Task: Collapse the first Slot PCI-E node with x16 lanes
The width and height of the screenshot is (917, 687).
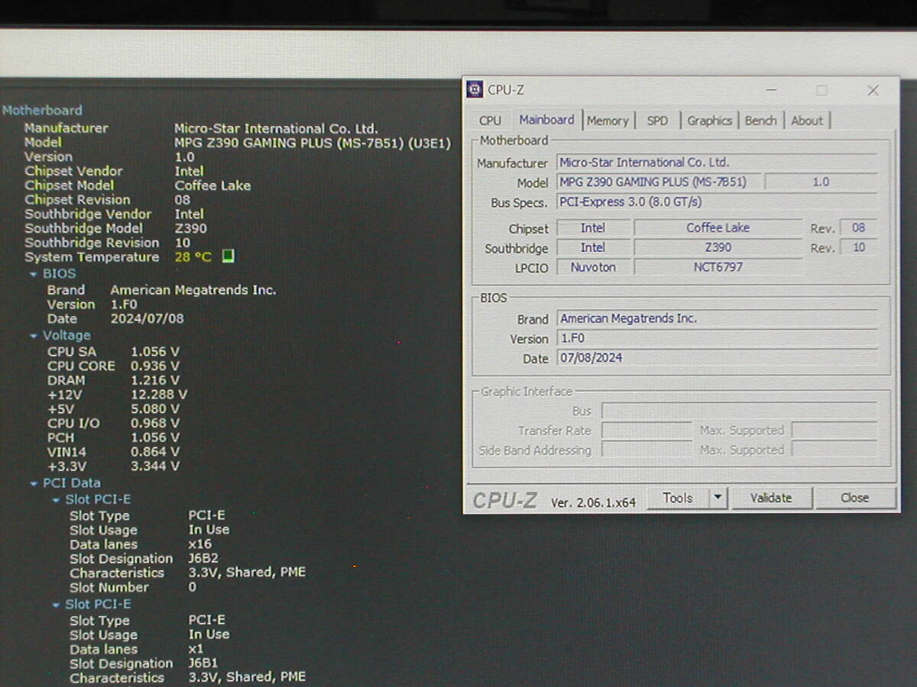Action: tap(56, 500)
